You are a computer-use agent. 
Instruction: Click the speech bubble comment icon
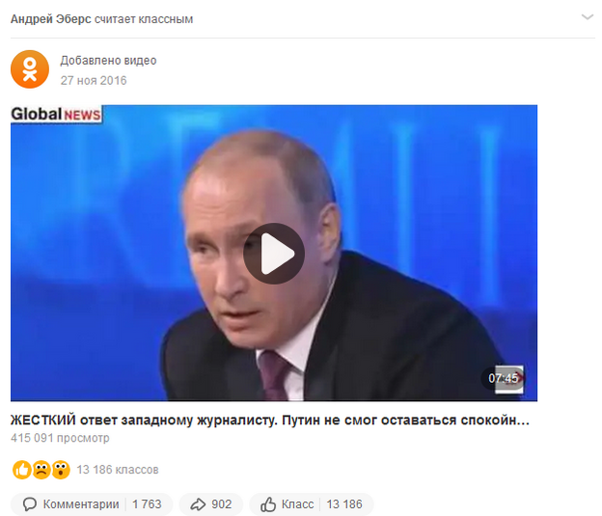(x=30, y=504)
